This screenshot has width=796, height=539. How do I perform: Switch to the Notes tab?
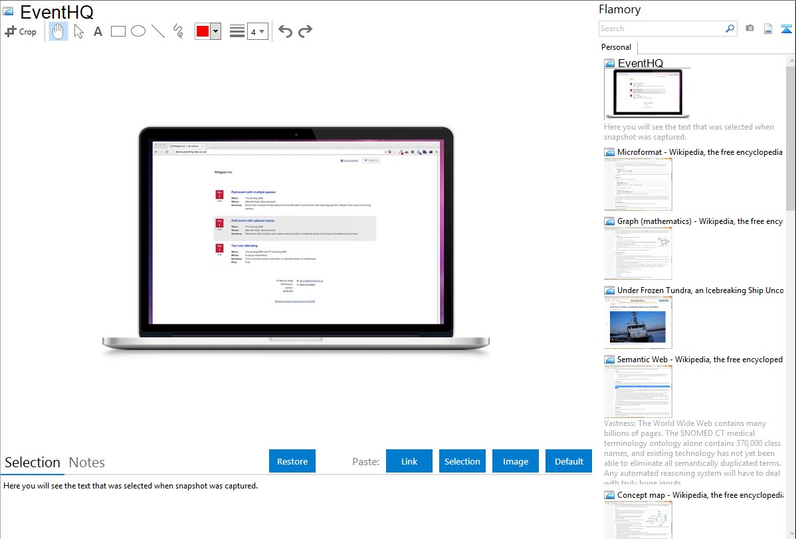87,463
